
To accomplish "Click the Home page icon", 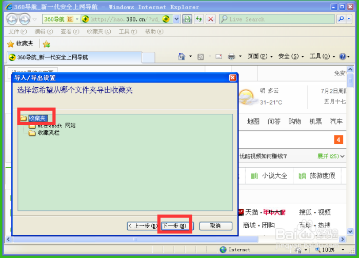I will pyautogui.click(x=182, y=56).
